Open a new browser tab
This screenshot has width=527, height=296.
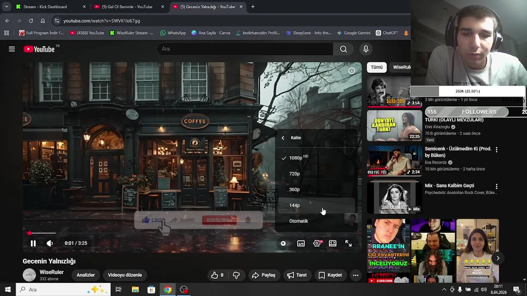[x=253, y=7]
